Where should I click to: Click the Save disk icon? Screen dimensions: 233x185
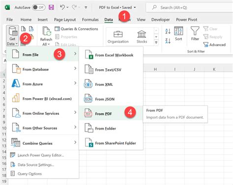(x=51, y=7)
